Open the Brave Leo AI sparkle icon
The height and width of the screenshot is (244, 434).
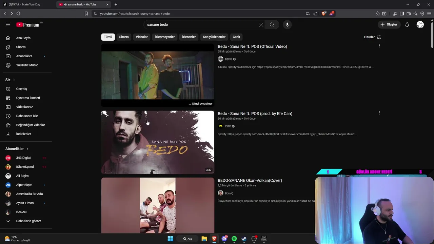point(415,14)
